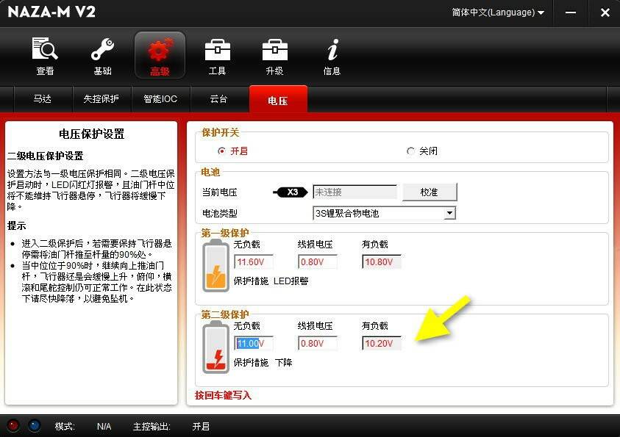Click the red status LED indicator
This screenshot has width=620, height=437.
14,425
